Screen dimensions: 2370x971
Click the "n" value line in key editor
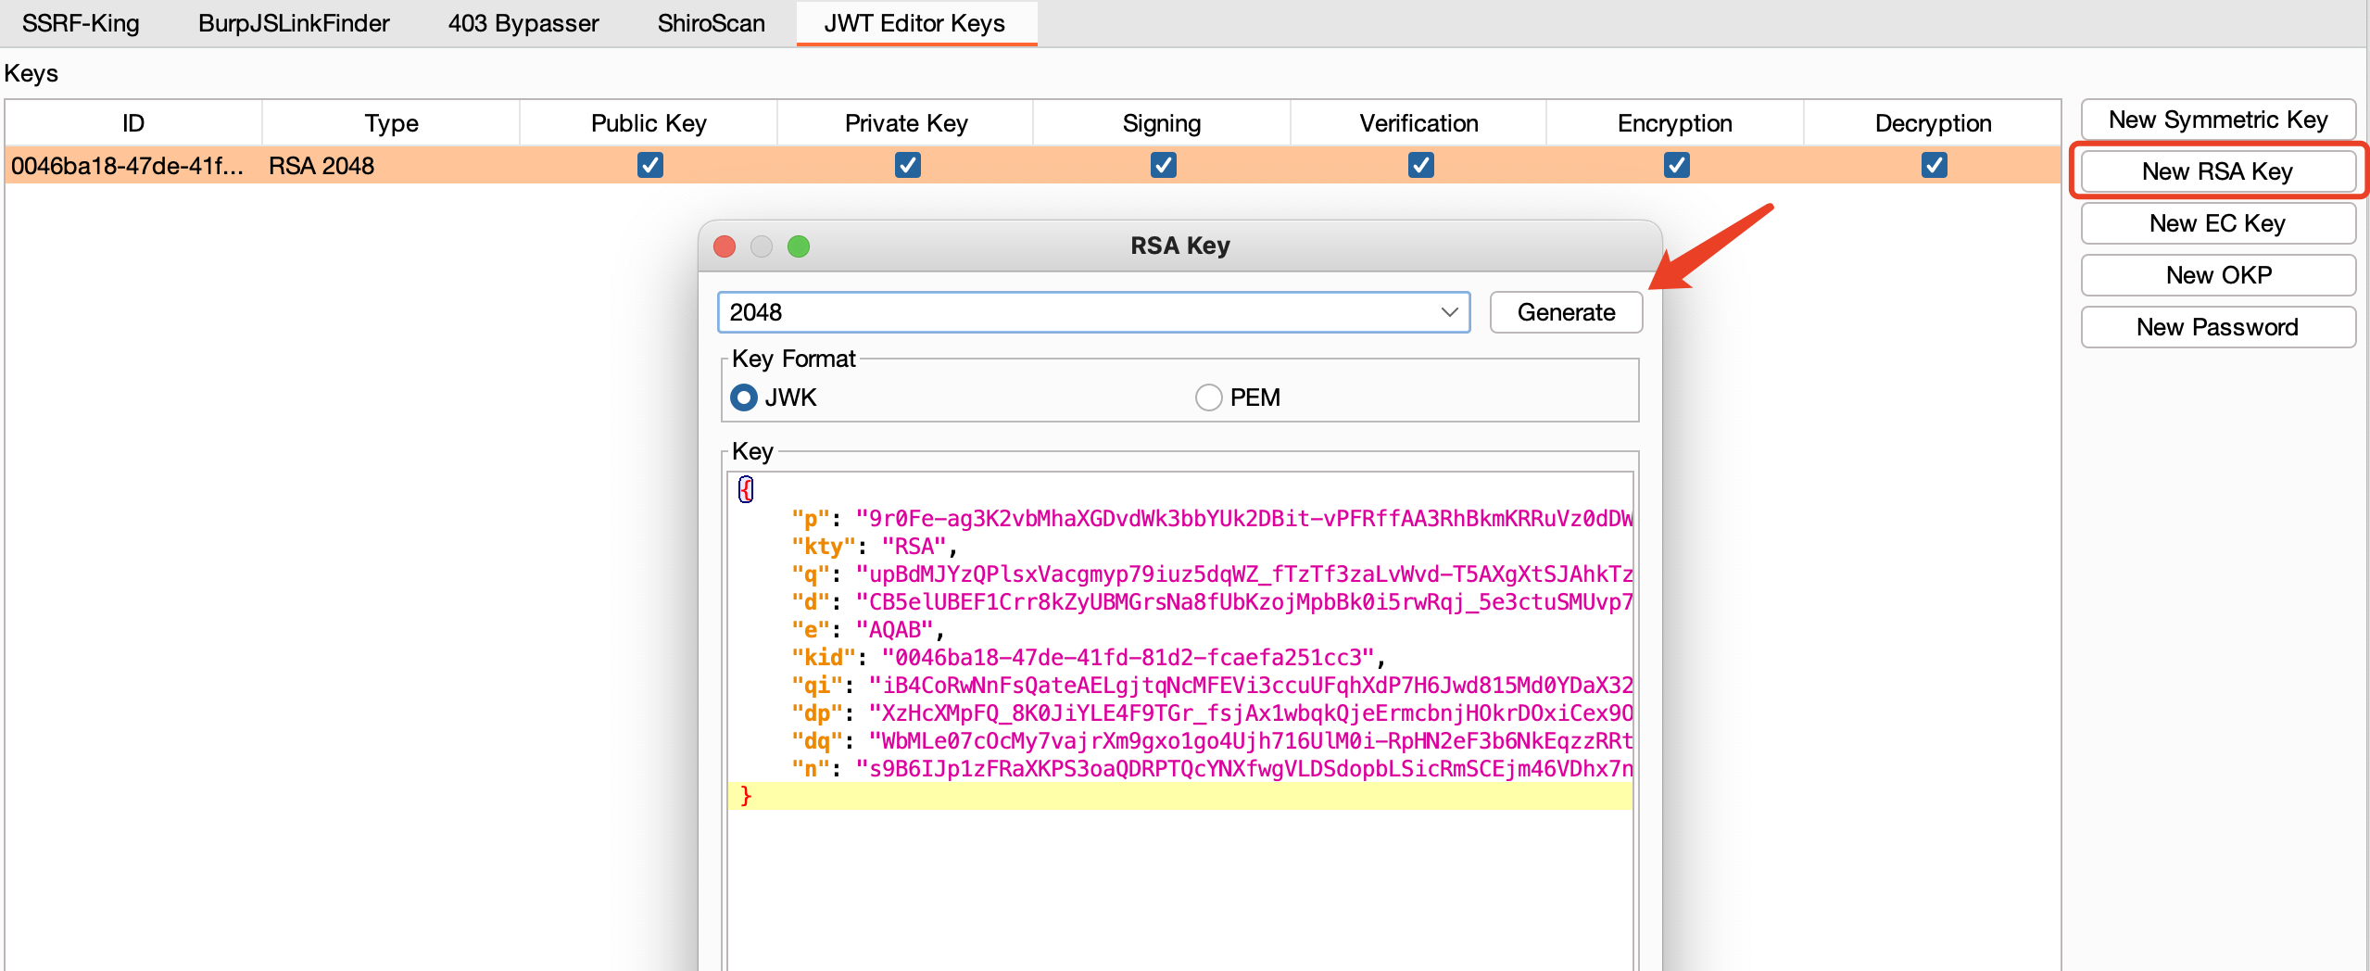pos(1212,769)
